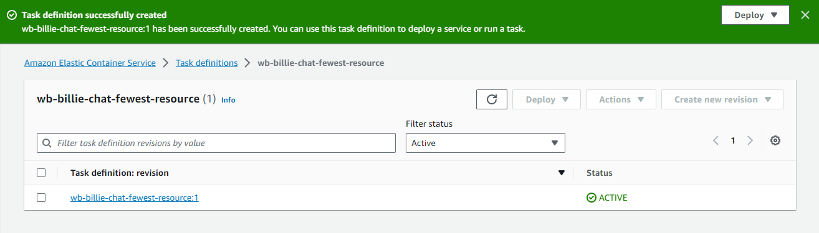The height and width of the screenshot is (233, 819).
Task: Sort by the Task definition revision arrow
Action: (x=561, y=173)
